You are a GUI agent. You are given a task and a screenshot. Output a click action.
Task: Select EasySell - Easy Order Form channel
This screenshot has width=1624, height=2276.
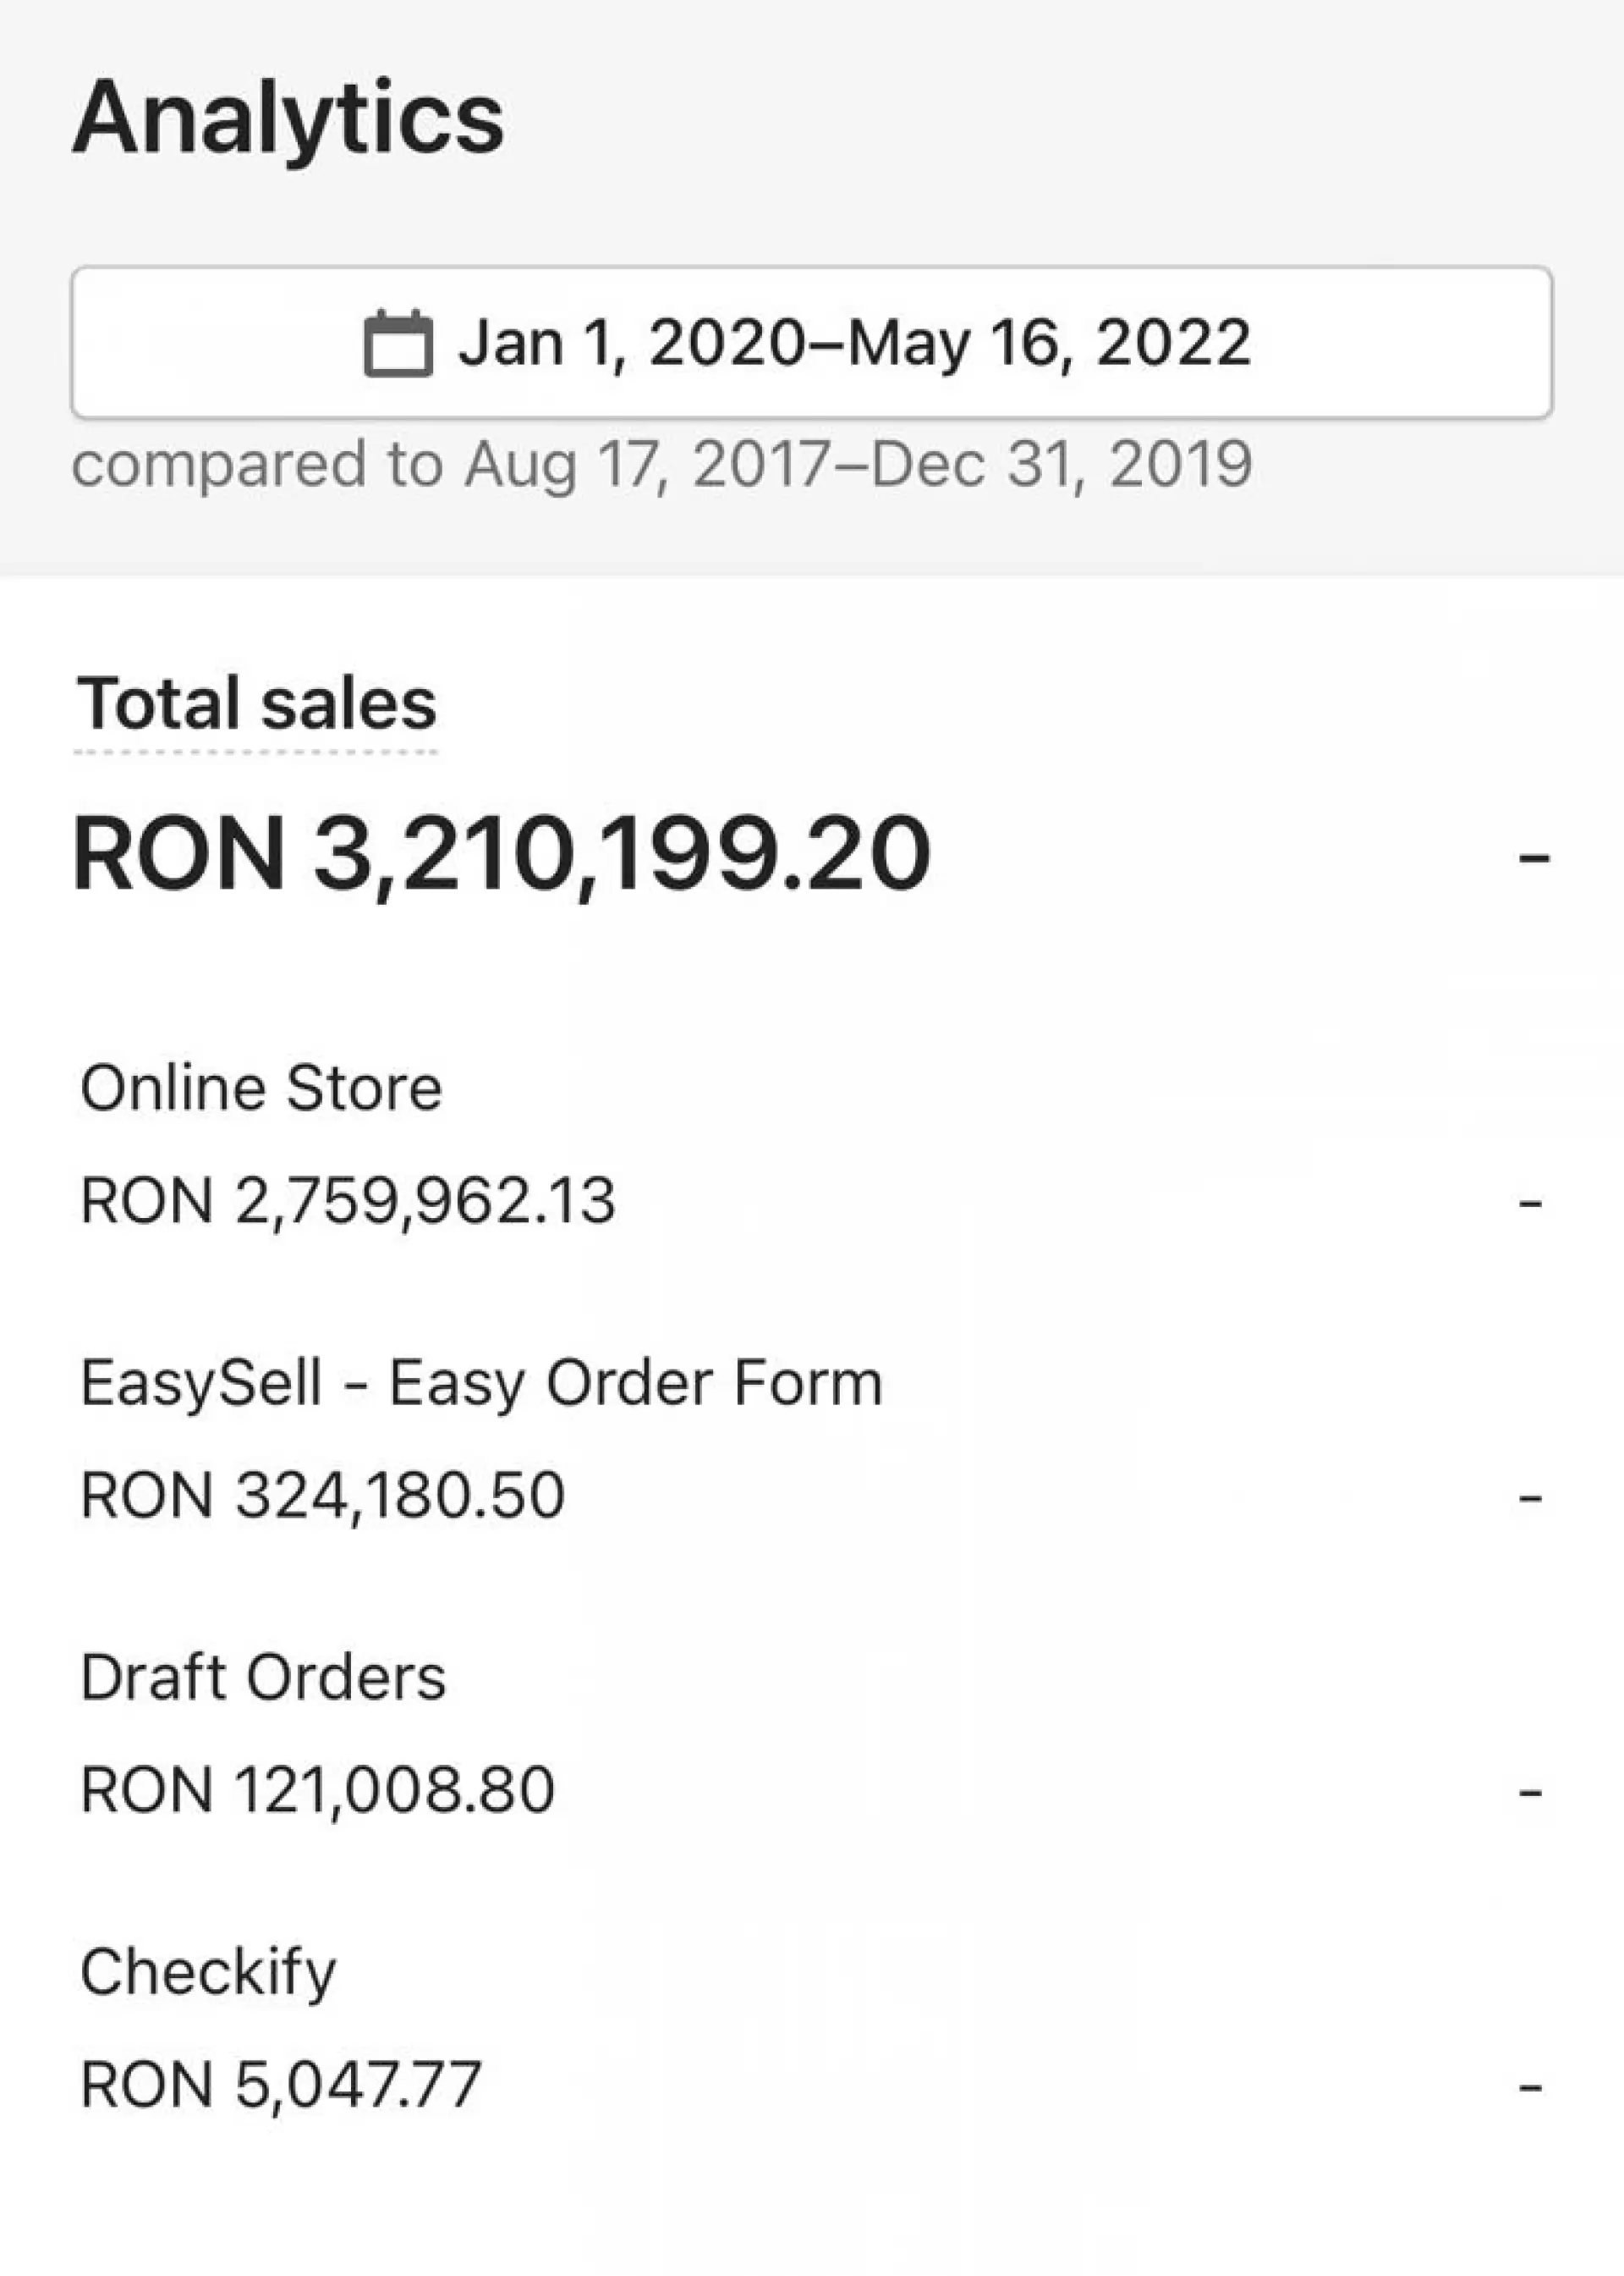[481, 1384]
